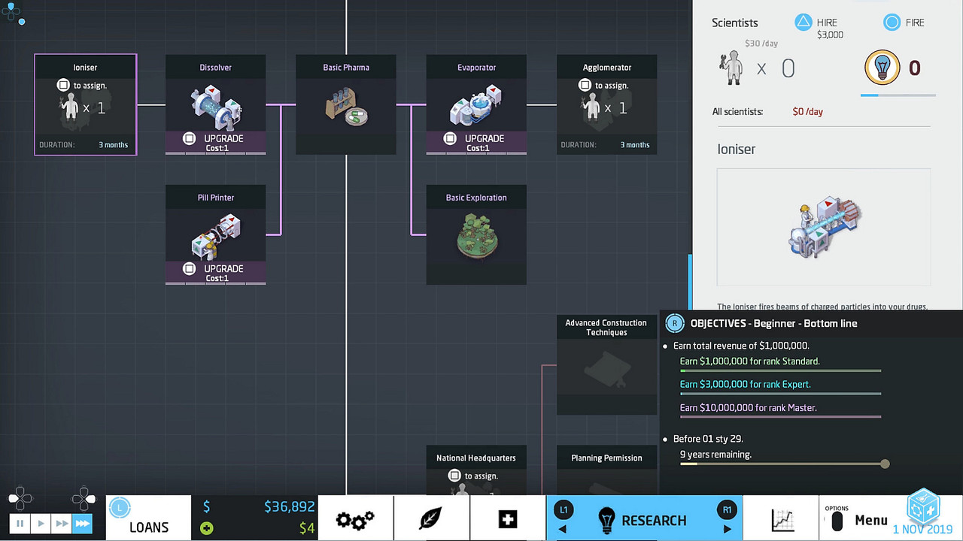Image resolution: width=963 pixels, height=541 pixels.
Task: Click the Dissolver machine icon
Action: 215,107
